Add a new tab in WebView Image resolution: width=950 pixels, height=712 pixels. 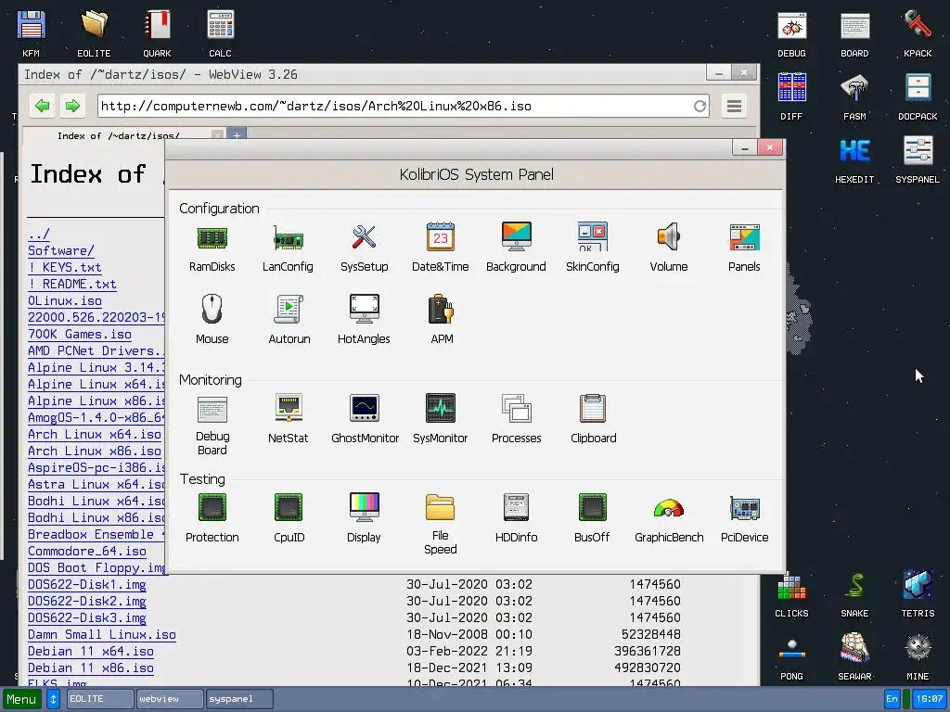click(237, 134)
